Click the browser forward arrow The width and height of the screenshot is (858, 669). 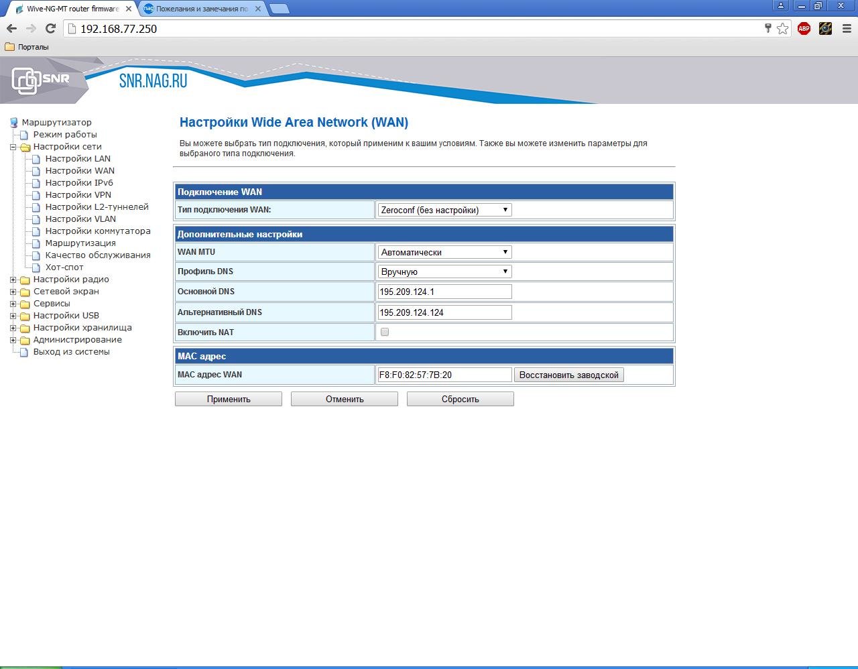[31, 28]
